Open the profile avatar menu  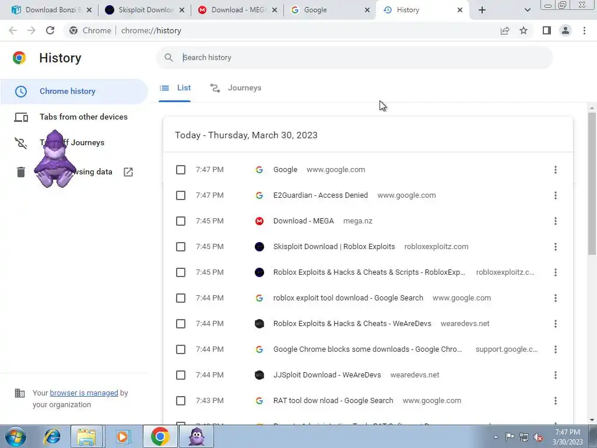(x=566, y=30)
